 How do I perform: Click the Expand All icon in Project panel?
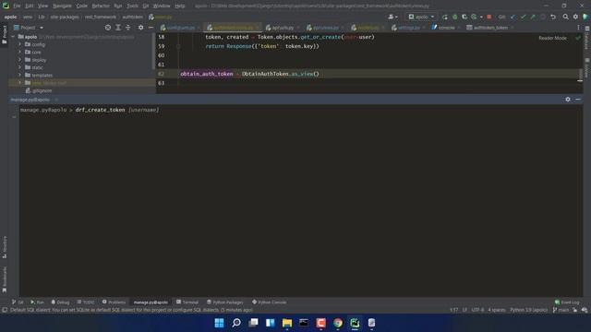click(118, 28)
